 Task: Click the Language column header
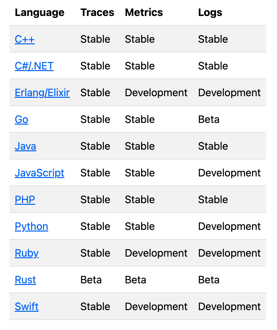(x=40, y=12)
